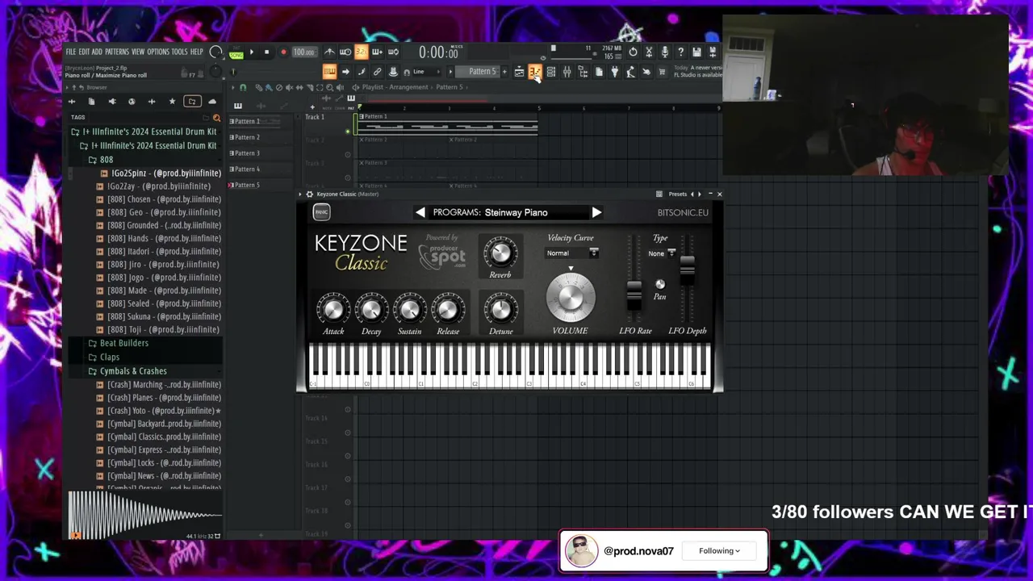This screenshot has width=1033, height=581.
Task: Toggle the overdub recording button
Action: [x=377, y=52]
